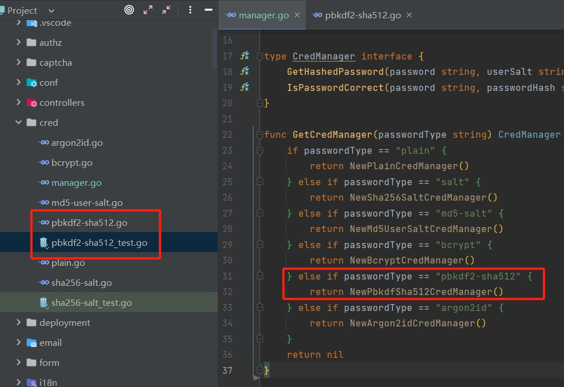The image size is (564, 387).
Task: Expand the authz folder
Action: (x=19, y=42)
